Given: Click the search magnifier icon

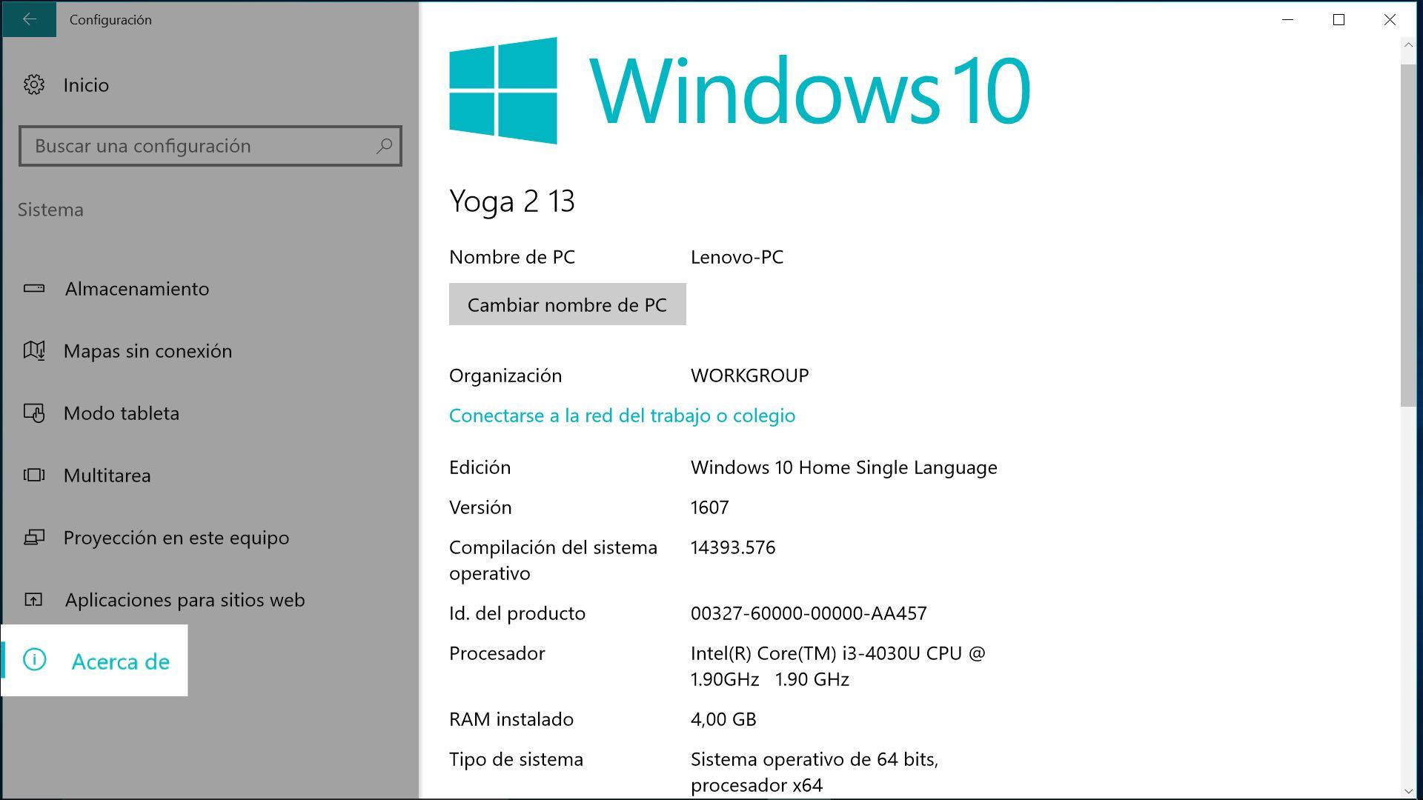Looking at the screenshot, I should tap(384, 146).
